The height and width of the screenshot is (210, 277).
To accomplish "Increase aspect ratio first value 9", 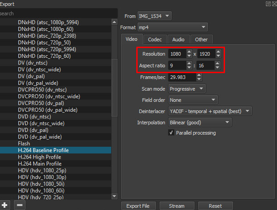I will pos(189,63).
